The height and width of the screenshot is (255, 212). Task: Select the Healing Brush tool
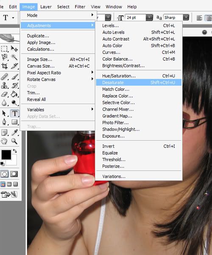coord(4,76)
